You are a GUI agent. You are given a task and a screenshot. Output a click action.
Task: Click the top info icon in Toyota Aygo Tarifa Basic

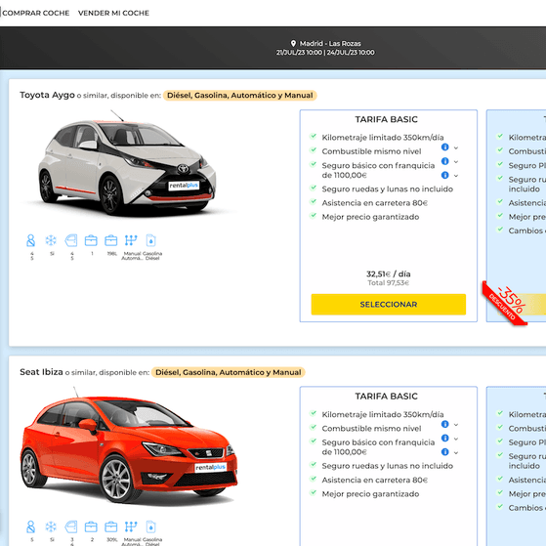click(445, 147)
